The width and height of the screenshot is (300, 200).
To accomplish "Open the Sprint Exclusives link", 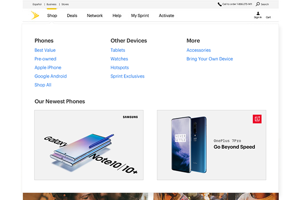I will 127,76.
